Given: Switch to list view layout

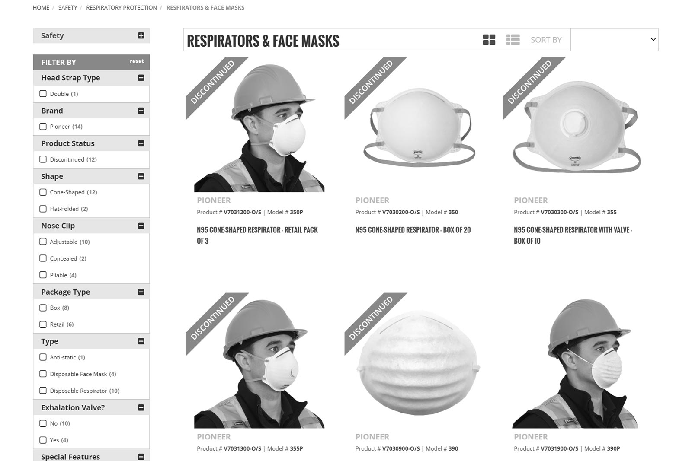Looking at the screenshot, I should coord(513,40).
